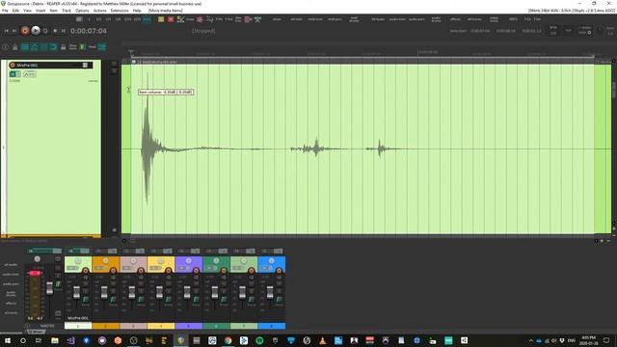Open the Options menu
Viewport: 617px width, 347px height.
(x=82, y=11)
